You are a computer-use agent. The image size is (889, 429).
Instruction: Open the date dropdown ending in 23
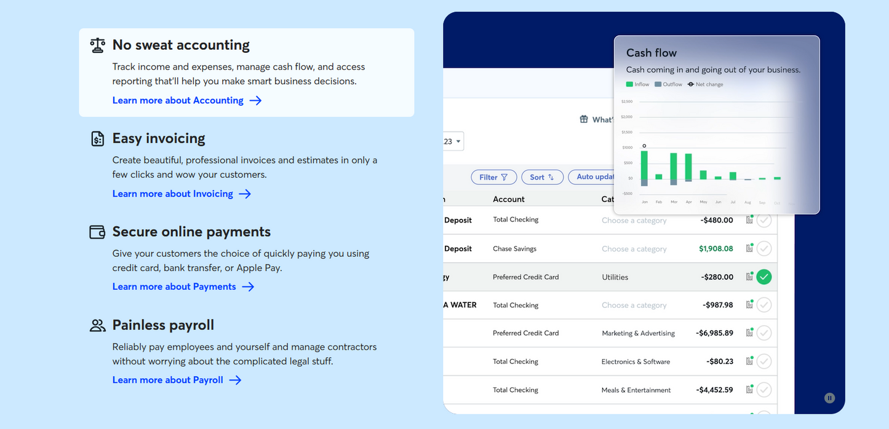tap(453, 141)
